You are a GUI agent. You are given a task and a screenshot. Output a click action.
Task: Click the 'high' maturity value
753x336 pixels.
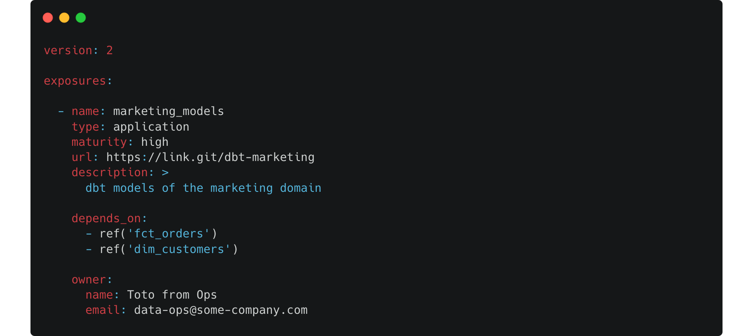[x=154, y=142]
